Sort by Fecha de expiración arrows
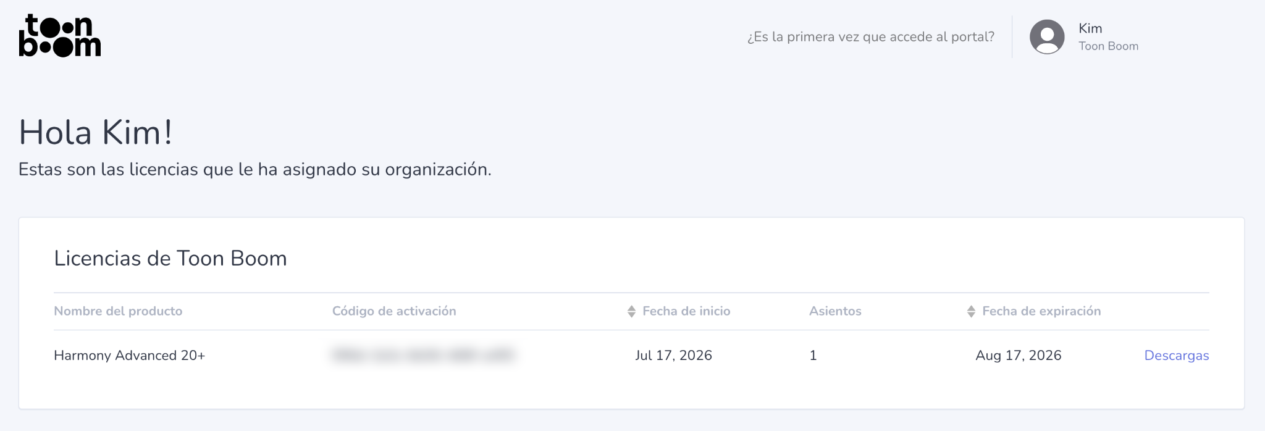The image size is (1265, 431). click(x=971, y=311)
